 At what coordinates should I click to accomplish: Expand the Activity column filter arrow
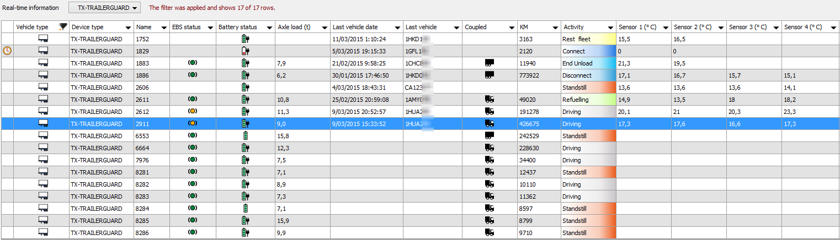[x=610, y=28]
